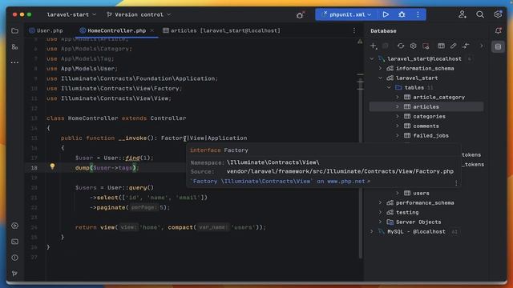Open IDE settings gear icon
The width and height of the screenshot is (513, 288).
[498, 14]
